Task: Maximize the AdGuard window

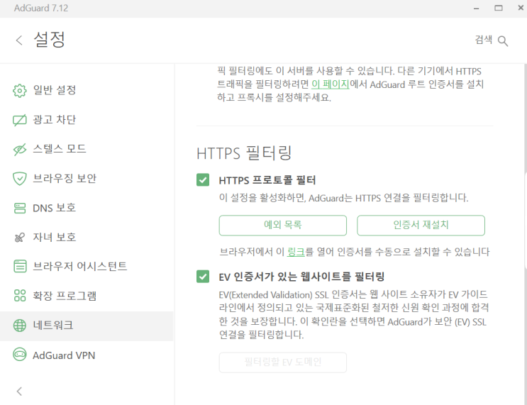Action: 499,8
